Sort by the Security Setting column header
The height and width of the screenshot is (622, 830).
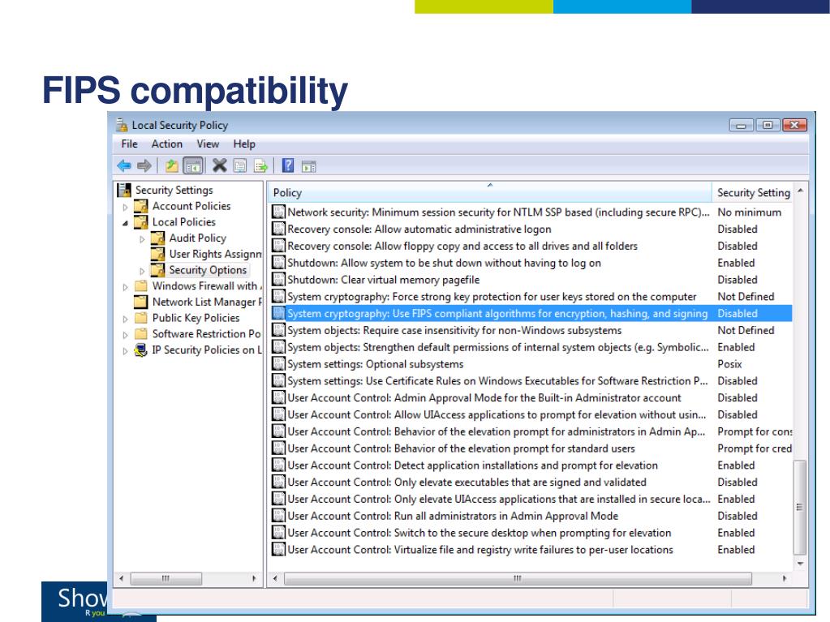[x=752, y=192]
